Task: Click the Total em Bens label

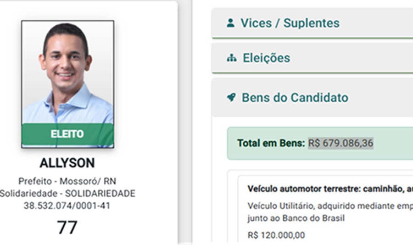Action: coord(271,143)
